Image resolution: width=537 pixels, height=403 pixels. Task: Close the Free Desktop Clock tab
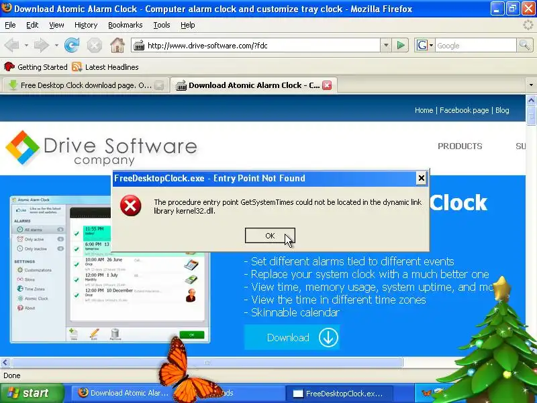(159, 85)
